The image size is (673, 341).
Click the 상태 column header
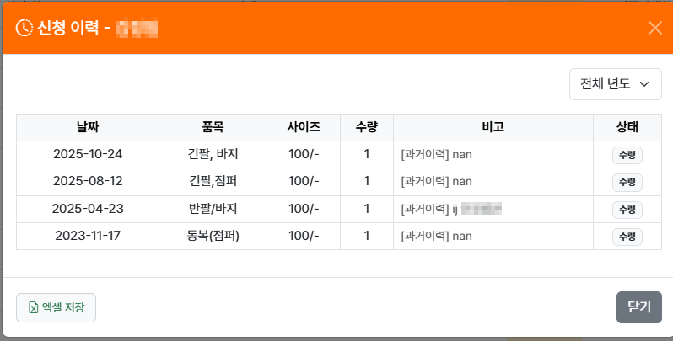627,127
